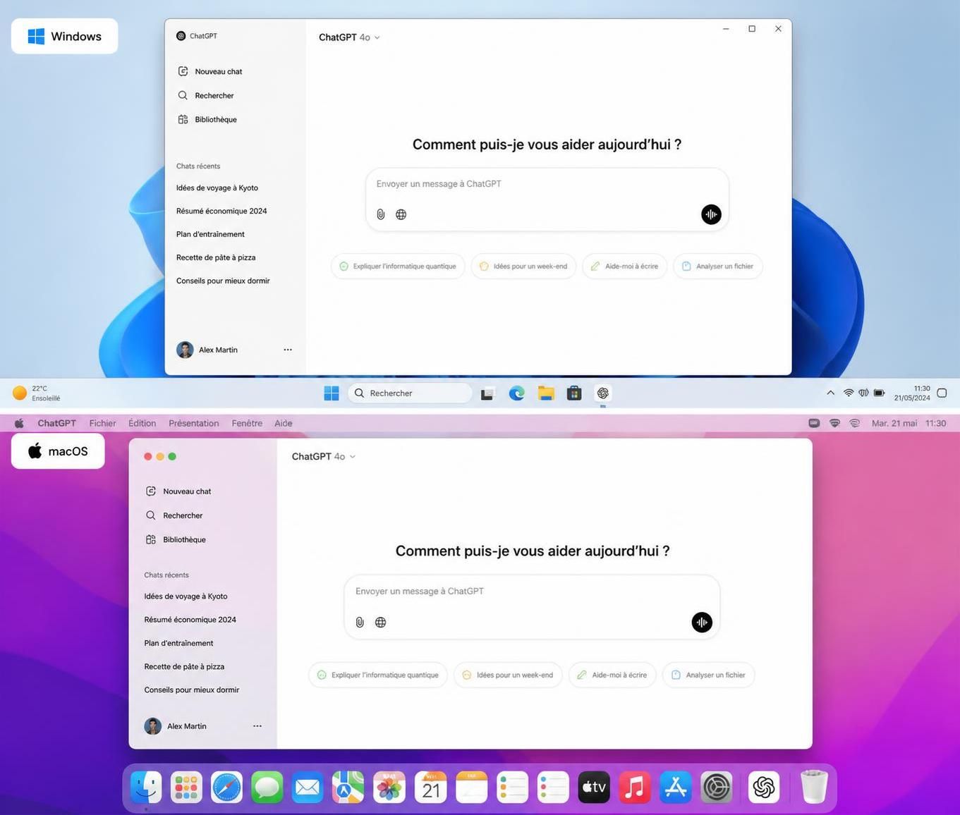960x815 pixels.
Task: Open App Store from macOS Dock
Action: coord(676,788)
